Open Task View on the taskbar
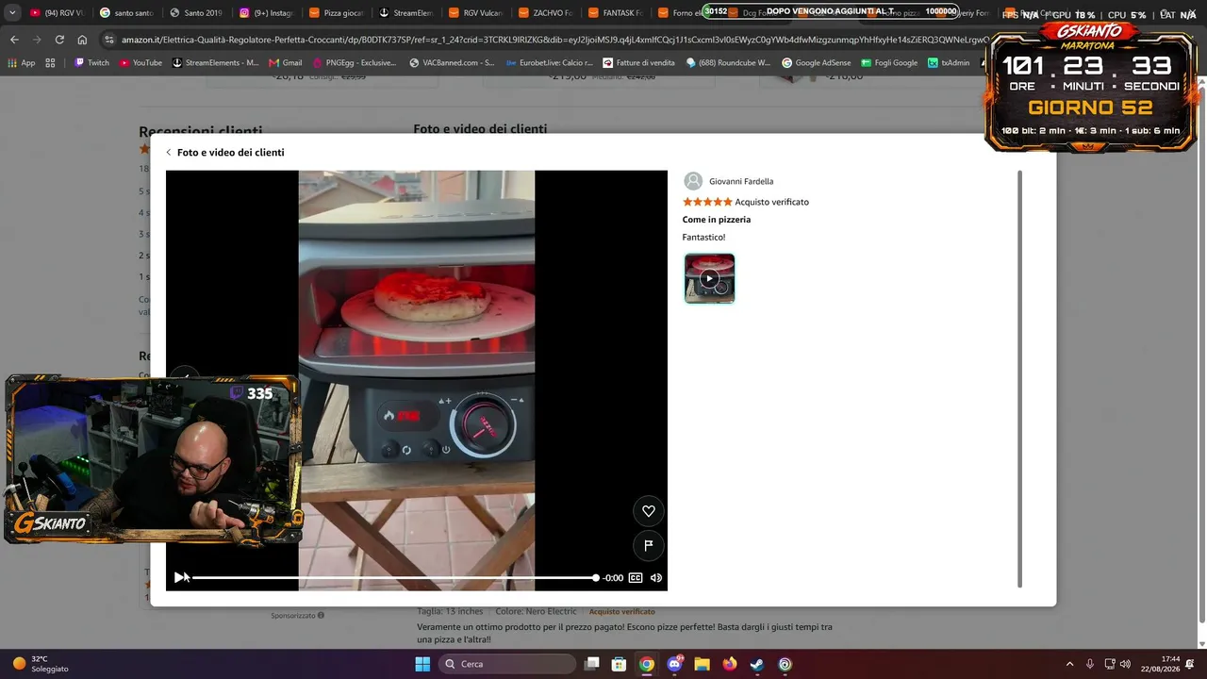This screenshot has width=1207, height=679. click(592, 664)
